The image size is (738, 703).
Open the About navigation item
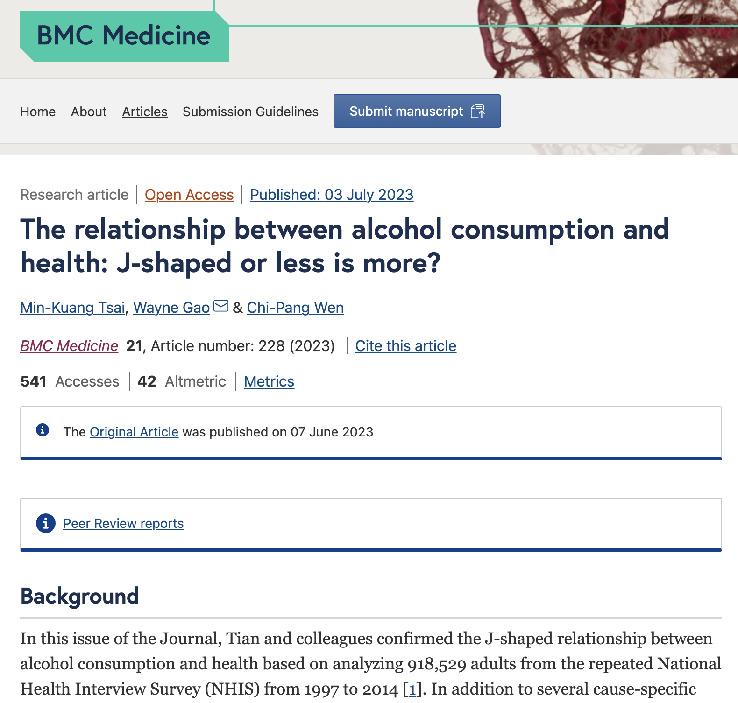89,112
